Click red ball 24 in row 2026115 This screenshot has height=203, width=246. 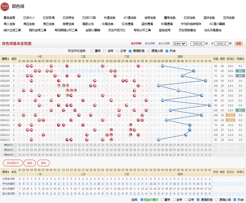click(111, 140)
